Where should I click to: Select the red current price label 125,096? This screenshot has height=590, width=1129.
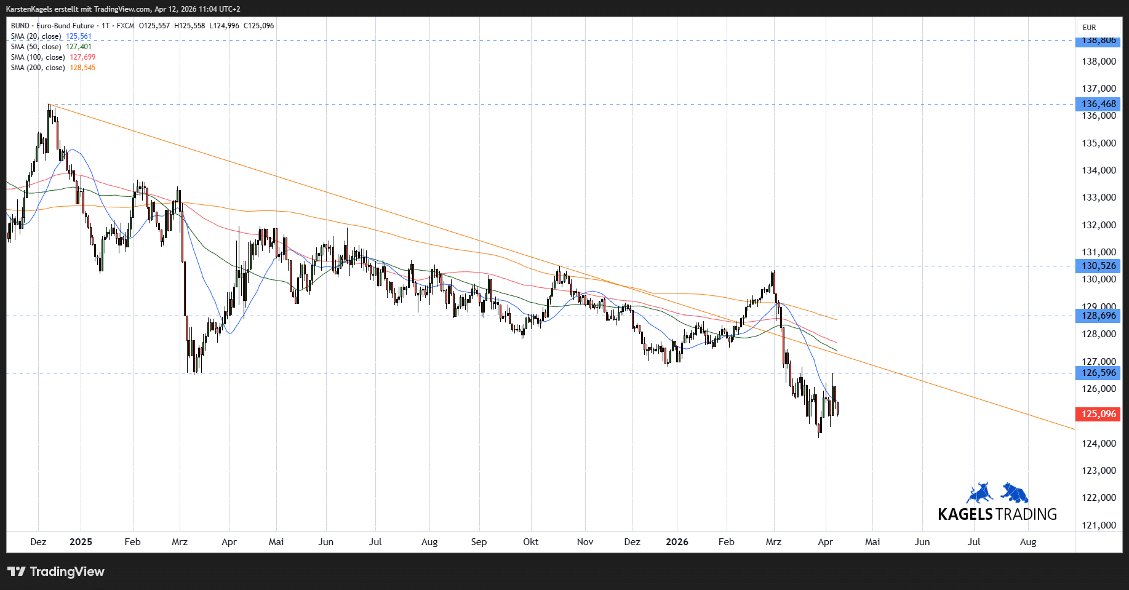click(x=1098, y=414)
